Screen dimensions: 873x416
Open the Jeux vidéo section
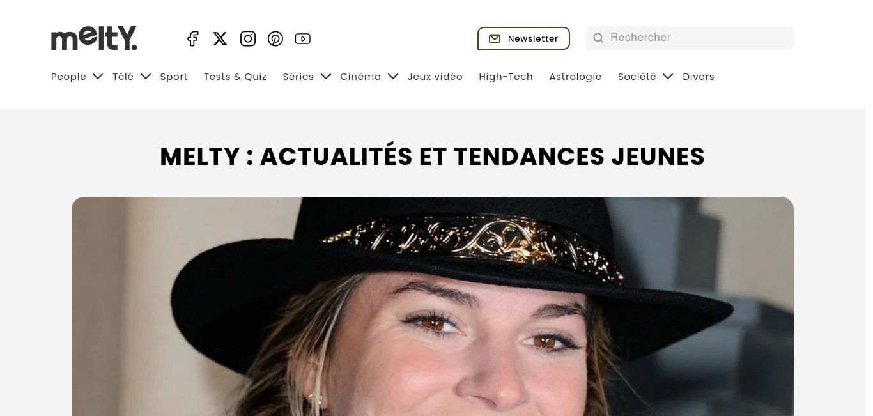[435, 77]
